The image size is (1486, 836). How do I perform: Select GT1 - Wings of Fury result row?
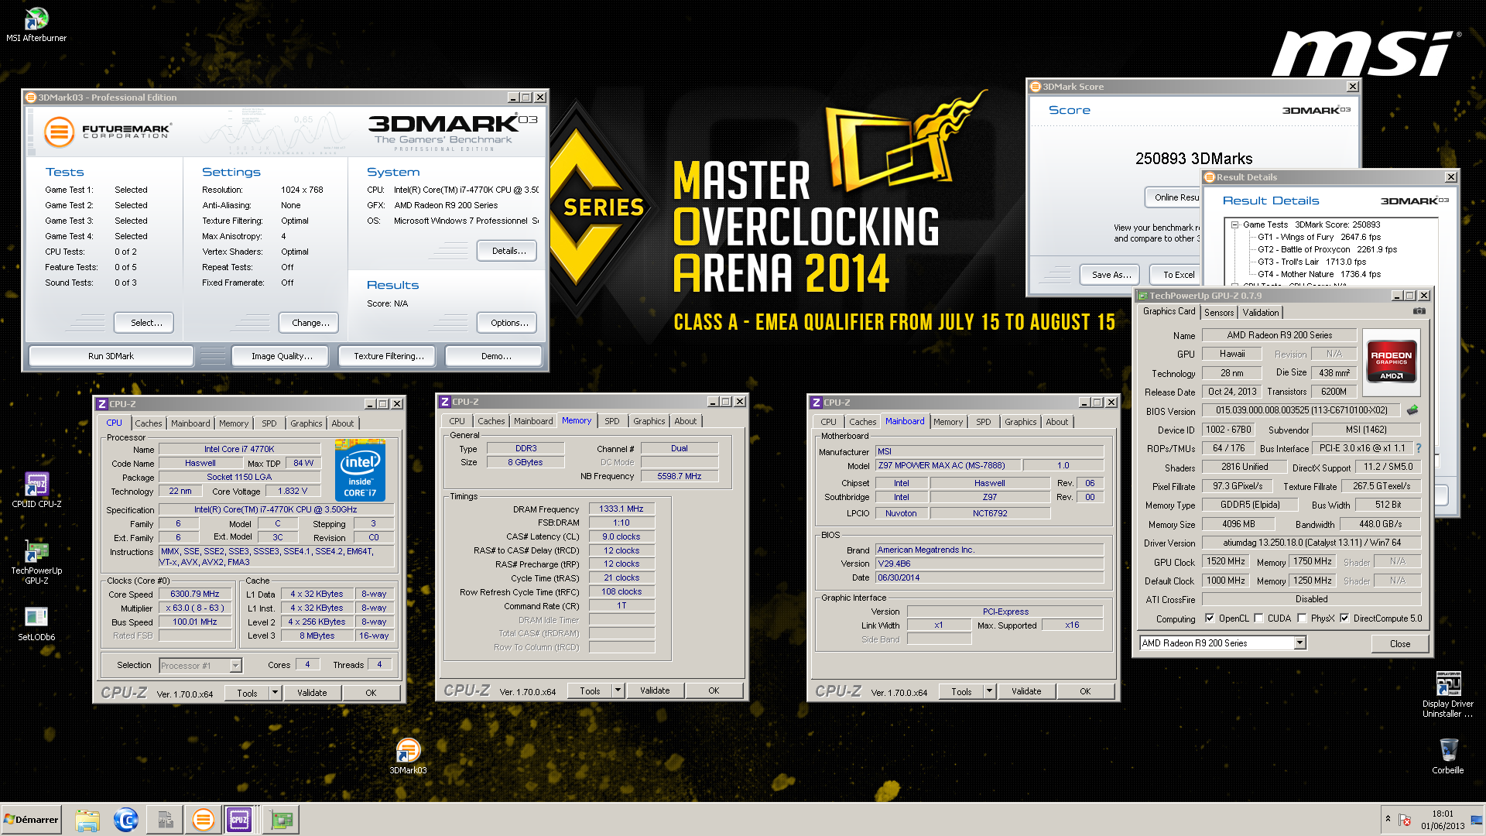click(1319, 237)
